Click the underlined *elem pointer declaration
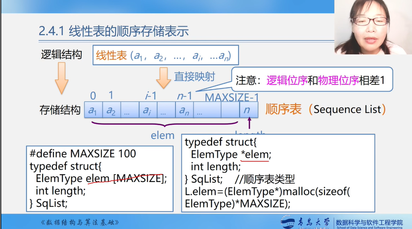This screenshot has height=229, width=412. pos(255,154)
